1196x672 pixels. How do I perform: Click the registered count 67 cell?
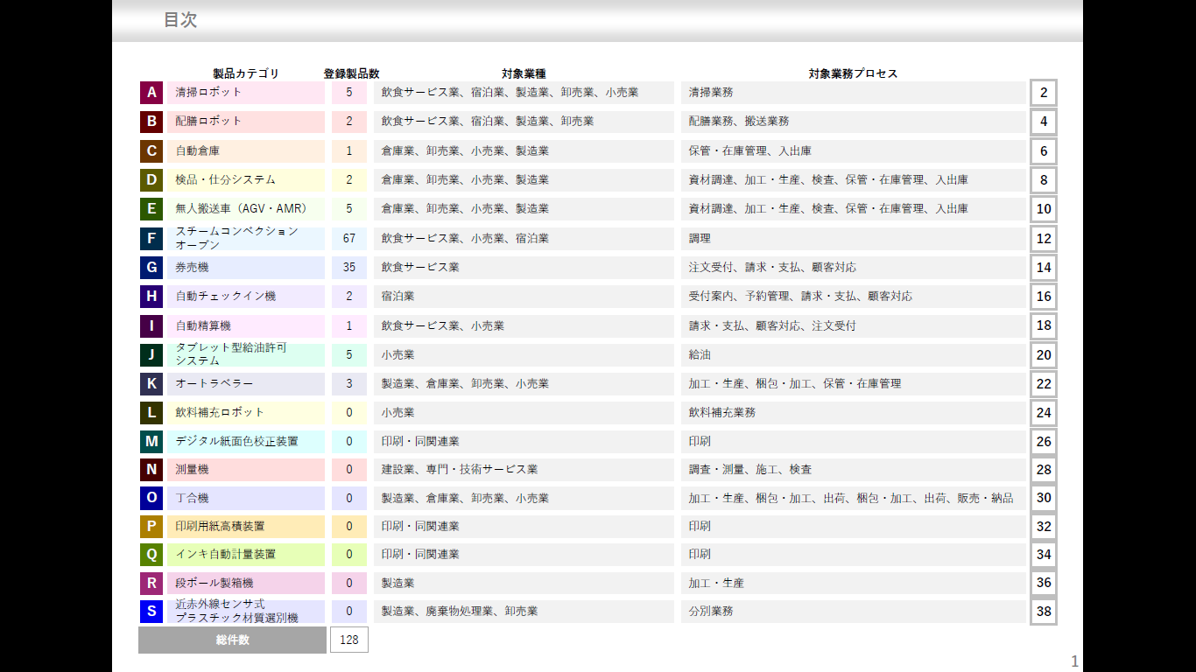[349, 239]
